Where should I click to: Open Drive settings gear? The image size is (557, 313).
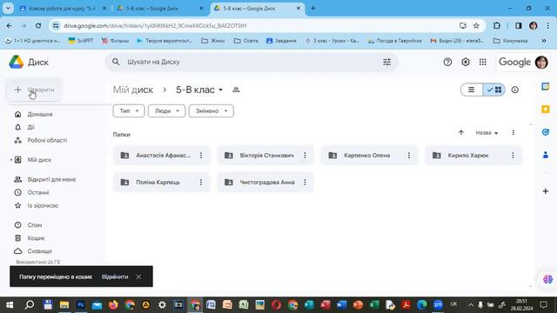pos(466,62)
